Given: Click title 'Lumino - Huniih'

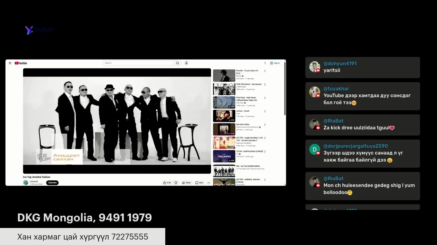Looking at the screenshot, I should [x=243, y=111].
